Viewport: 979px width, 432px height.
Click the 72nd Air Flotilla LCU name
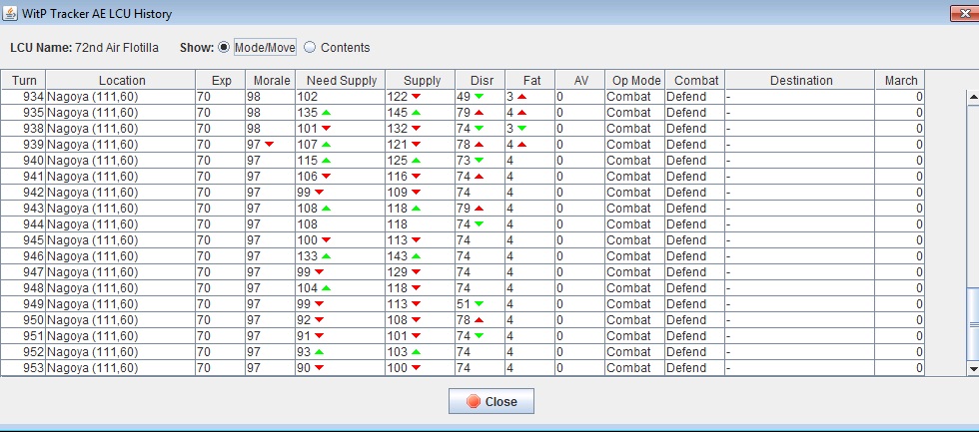click(117, 47)
